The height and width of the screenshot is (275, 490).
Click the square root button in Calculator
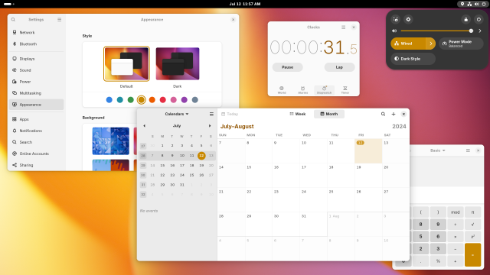pos(472,224)
